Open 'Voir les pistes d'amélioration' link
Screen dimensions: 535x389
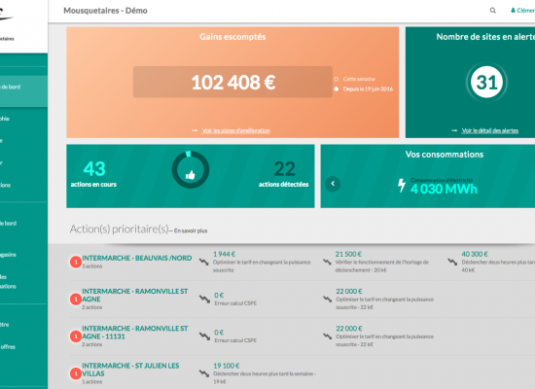pyautogui.click(x=235, y=130)
